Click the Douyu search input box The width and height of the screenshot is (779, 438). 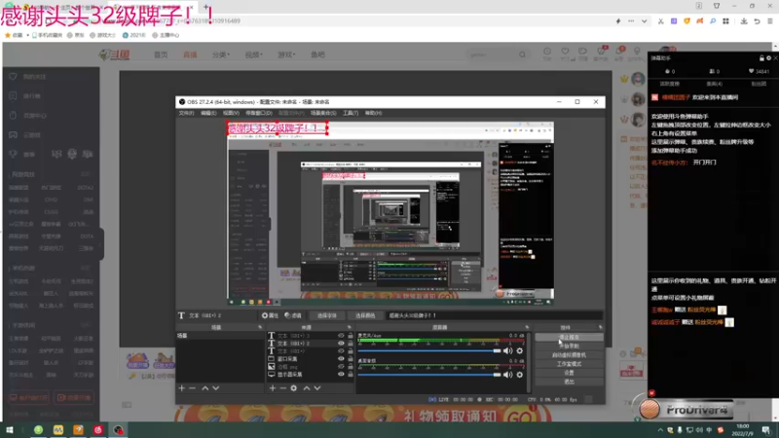click(492, 55)
